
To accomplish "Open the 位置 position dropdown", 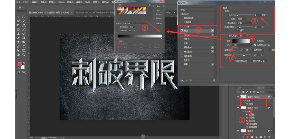I will coord(241,19).
